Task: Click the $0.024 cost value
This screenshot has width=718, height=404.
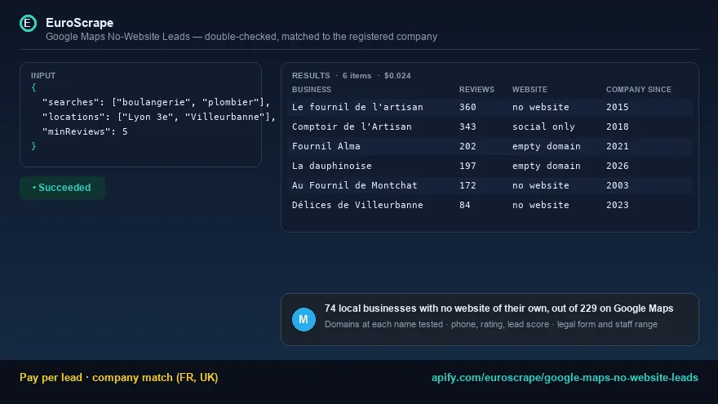Action: tap(397, 76)
